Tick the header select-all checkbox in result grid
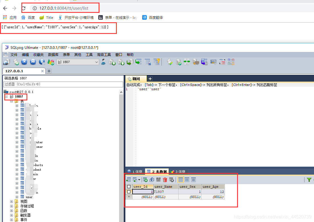This screenshot has height=222, width=314. point(129,187)
